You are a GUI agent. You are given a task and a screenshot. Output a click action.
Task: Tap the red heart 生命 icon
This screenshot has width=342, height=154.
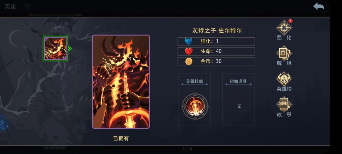(x=189, y=51)
